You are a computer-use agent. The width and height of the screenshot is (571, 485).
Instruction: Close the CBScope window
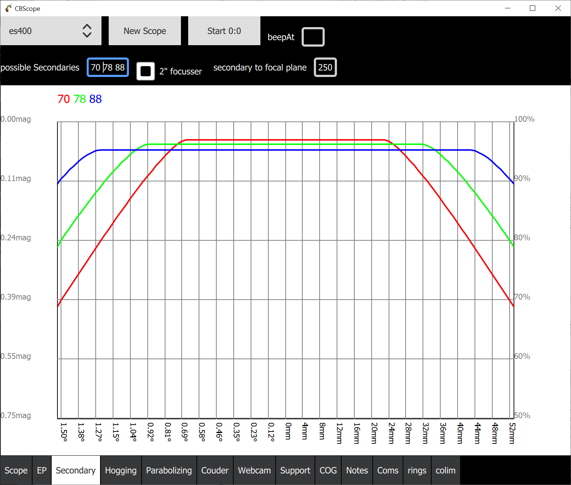(558, 8)
